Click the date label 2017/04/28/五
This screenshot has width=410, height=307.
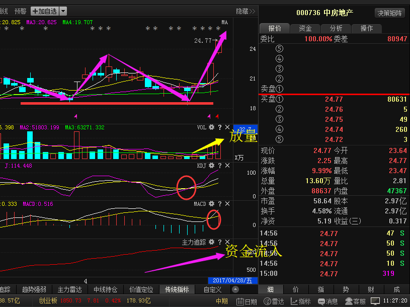point(232,281)
